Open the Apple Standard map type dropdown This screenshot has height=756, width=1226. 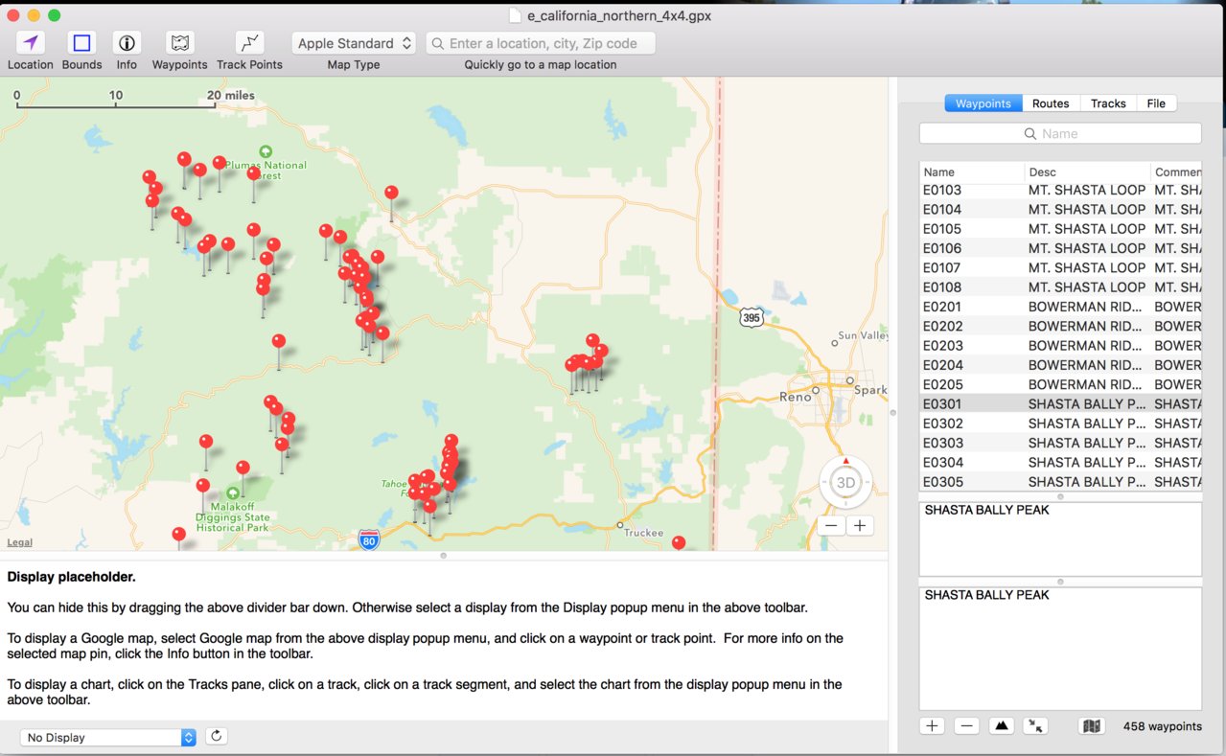click(x=354, y=43)
